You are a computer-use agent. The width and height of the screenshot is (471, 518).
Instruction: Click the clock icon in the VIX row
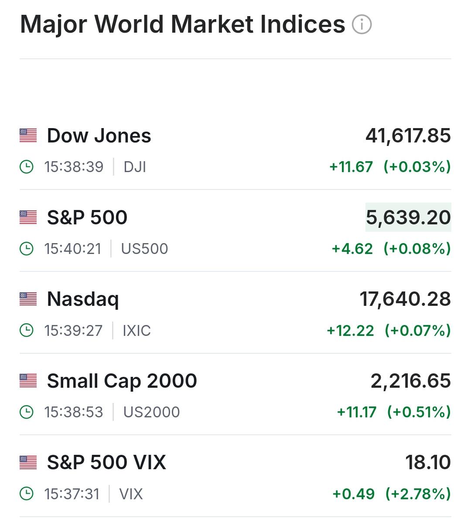(x=27, y=494)
